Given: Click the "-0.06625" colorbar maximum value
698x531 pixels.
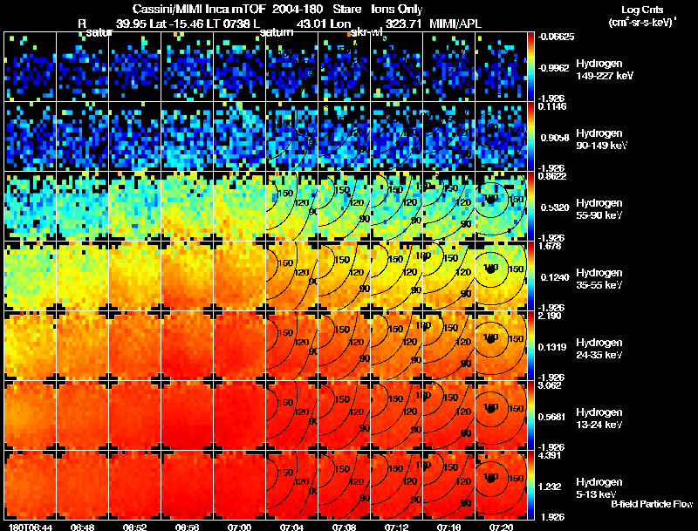Looking at the screenshot, I should pos(556,37).
